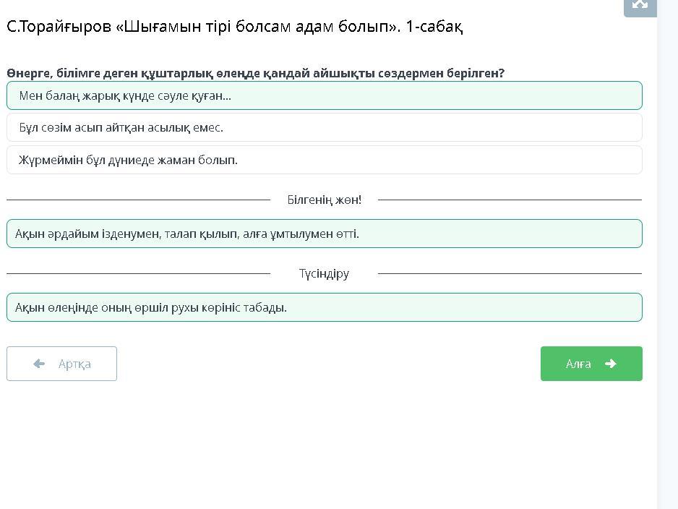
Task: Click the divider line right of "Білгенің жөн!"
Action: (510, 200)
